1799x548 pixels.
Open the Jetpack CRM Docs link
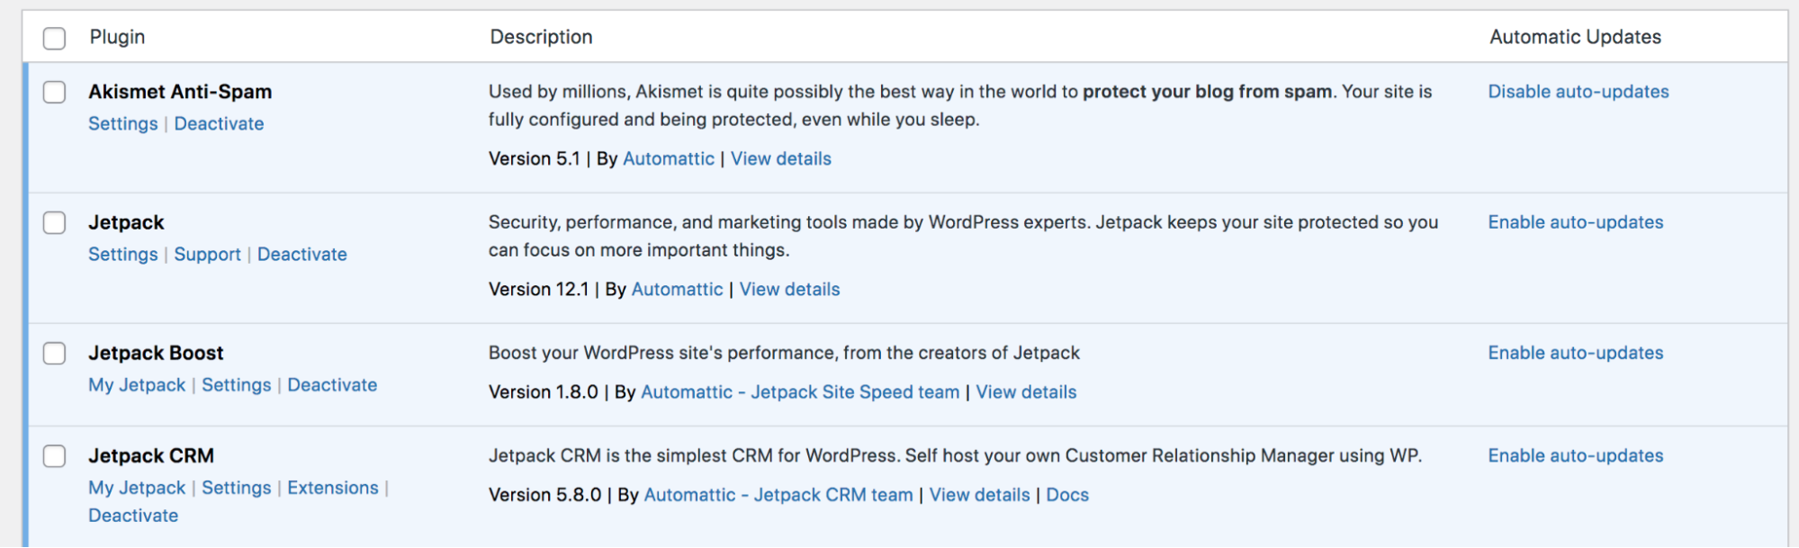[x=1067, y=495]
